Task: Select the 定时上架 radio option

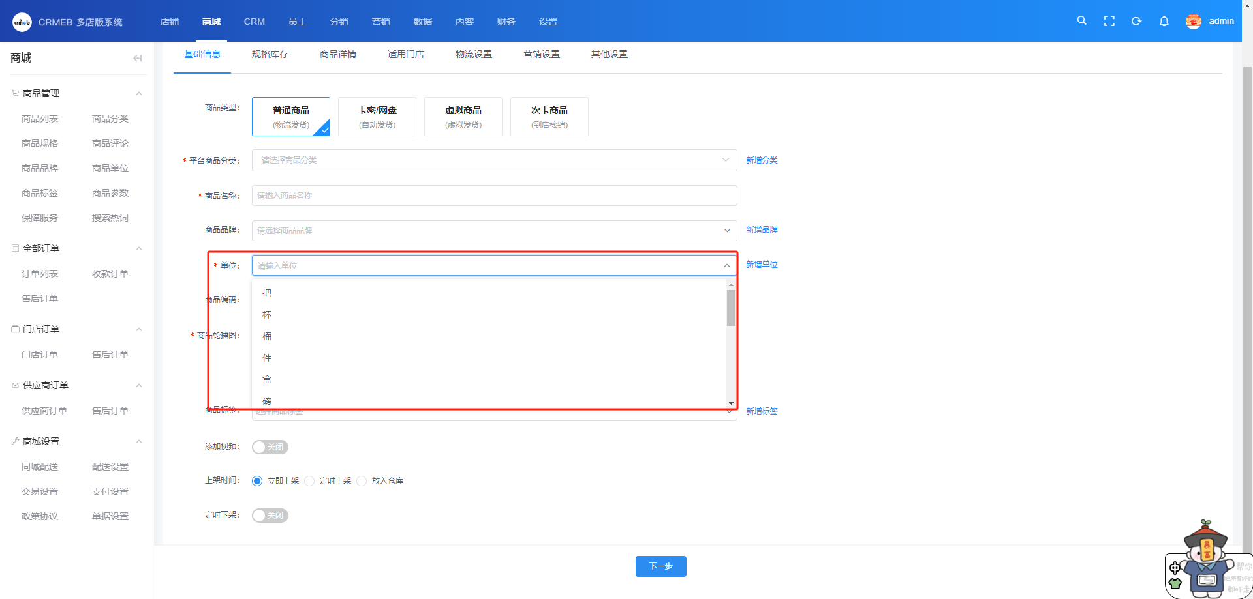Action: pos(310,481)
